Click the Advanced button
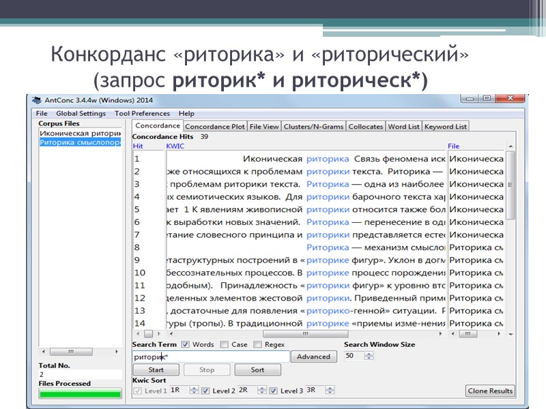The width and height of the screenshot is (546, 409). (313, 357)
